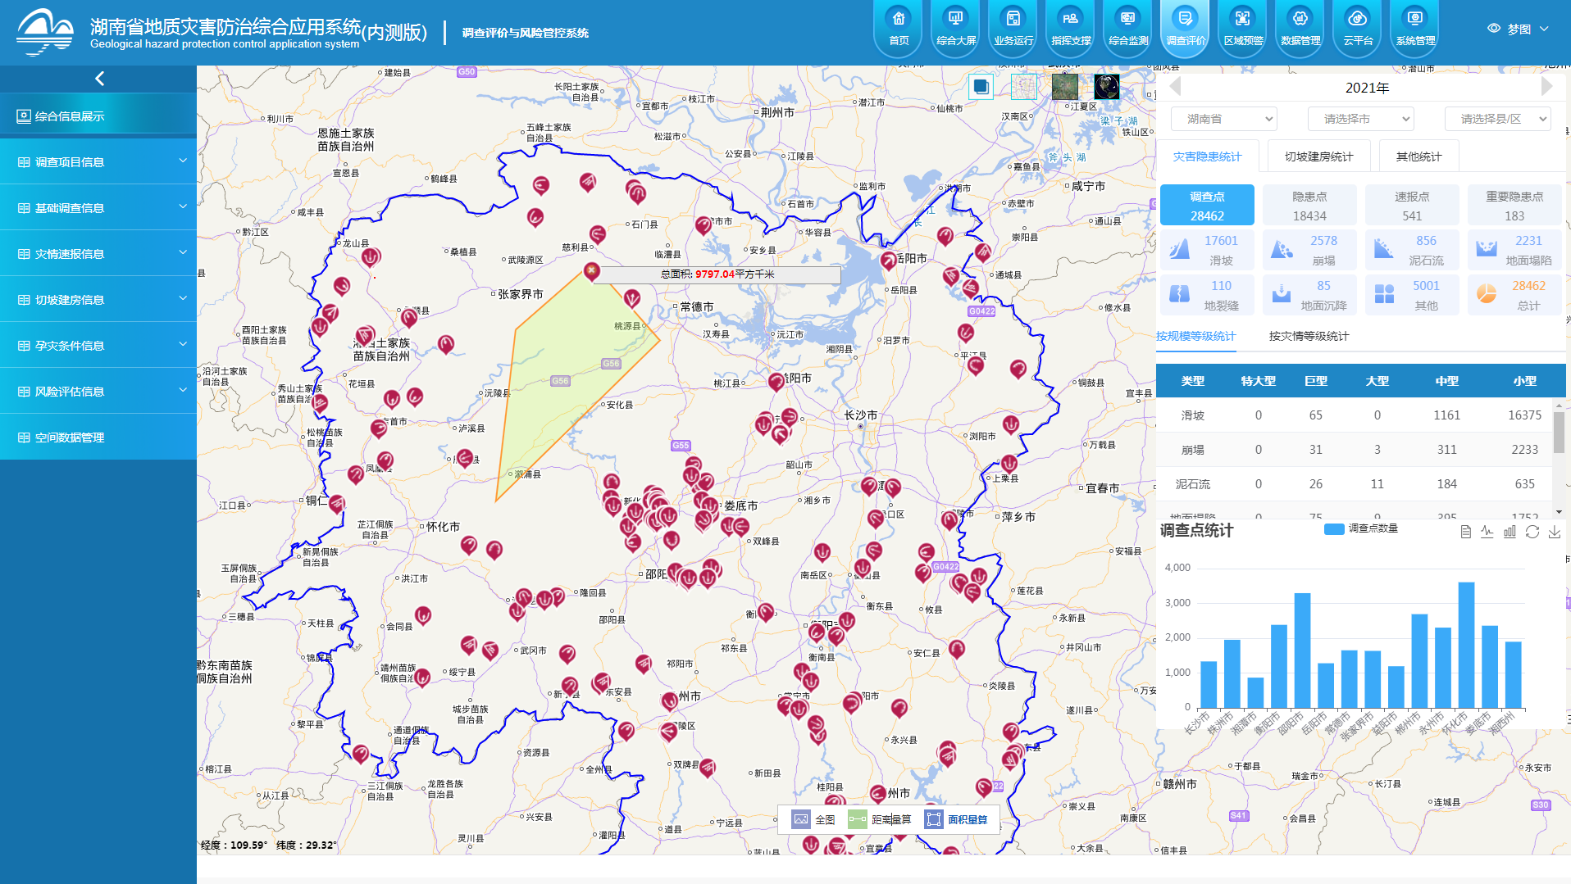Open the 云平台 cloud platform icon
Image resolution: width=1571 pixels, height=884 pixels.
[x=1357, y=27]
